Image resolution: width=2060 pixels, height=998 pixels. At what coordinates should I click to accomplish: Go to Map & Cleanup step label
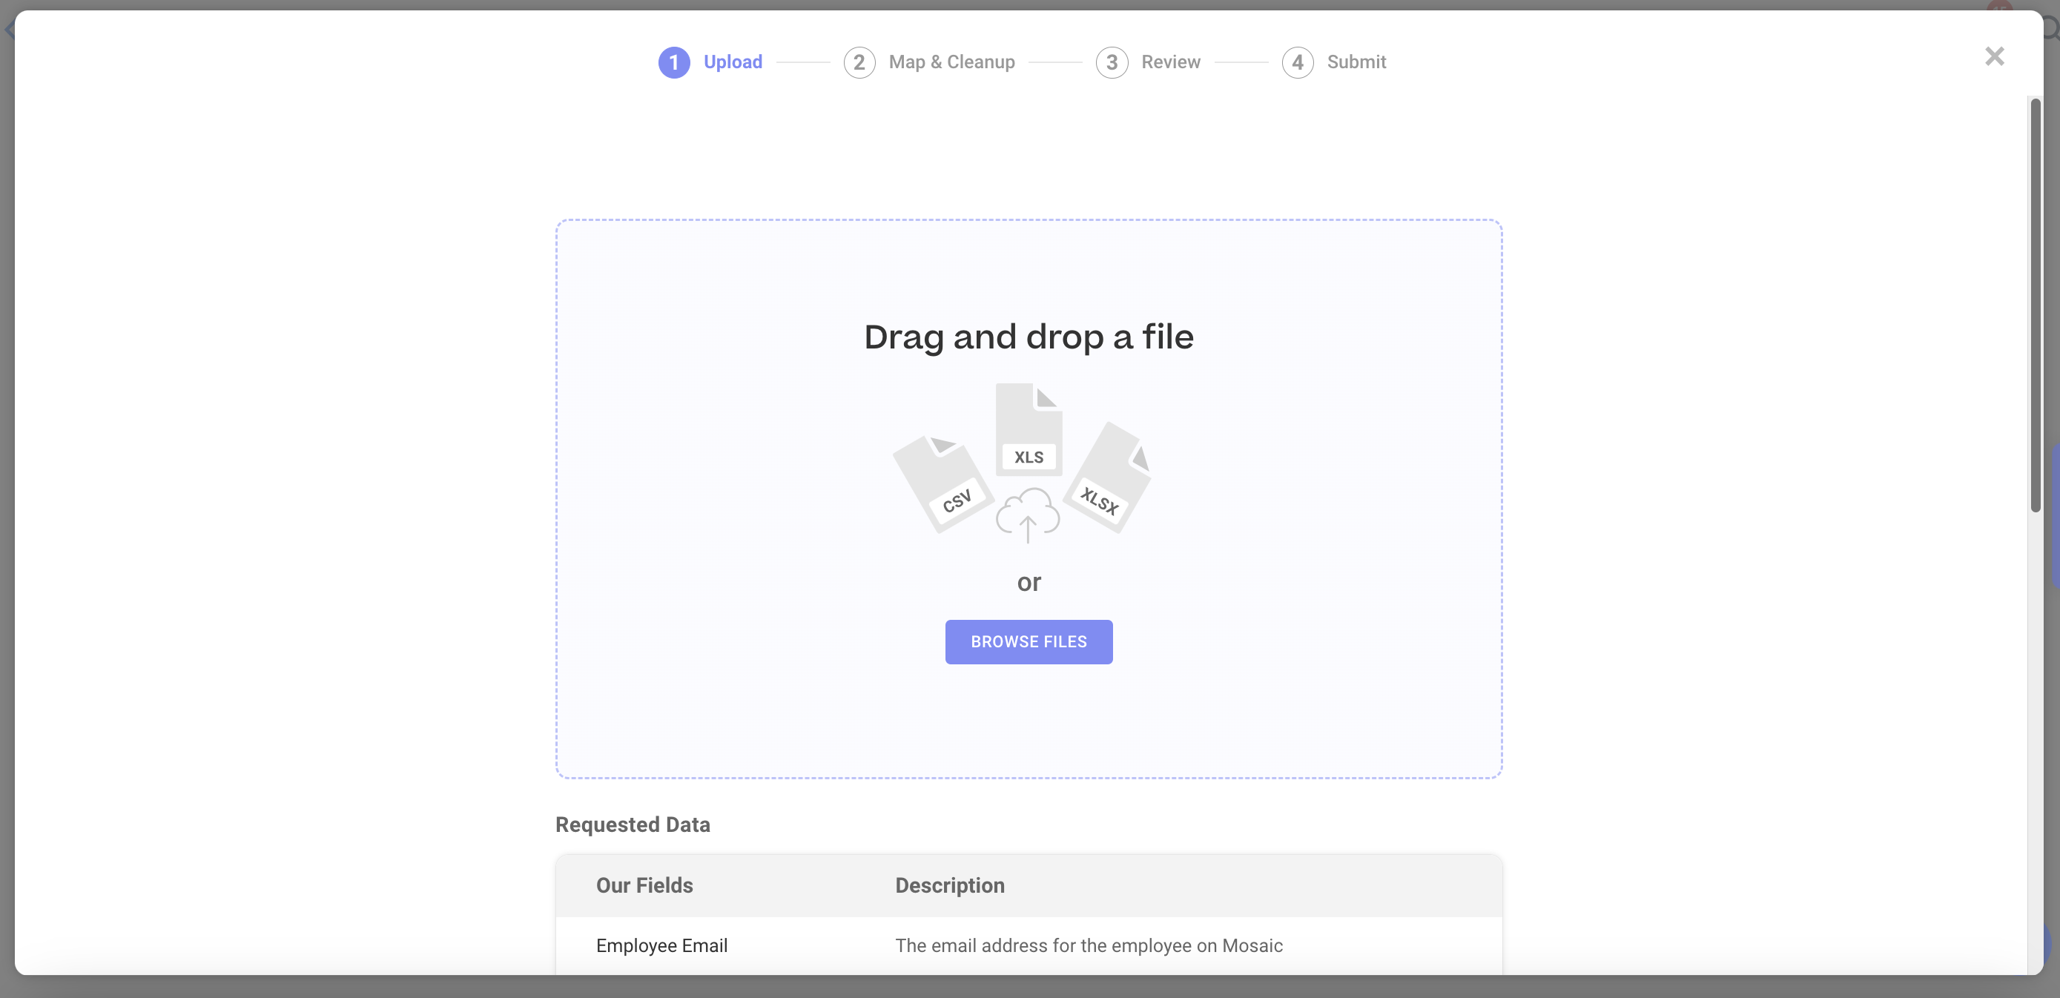pos(951,62)
